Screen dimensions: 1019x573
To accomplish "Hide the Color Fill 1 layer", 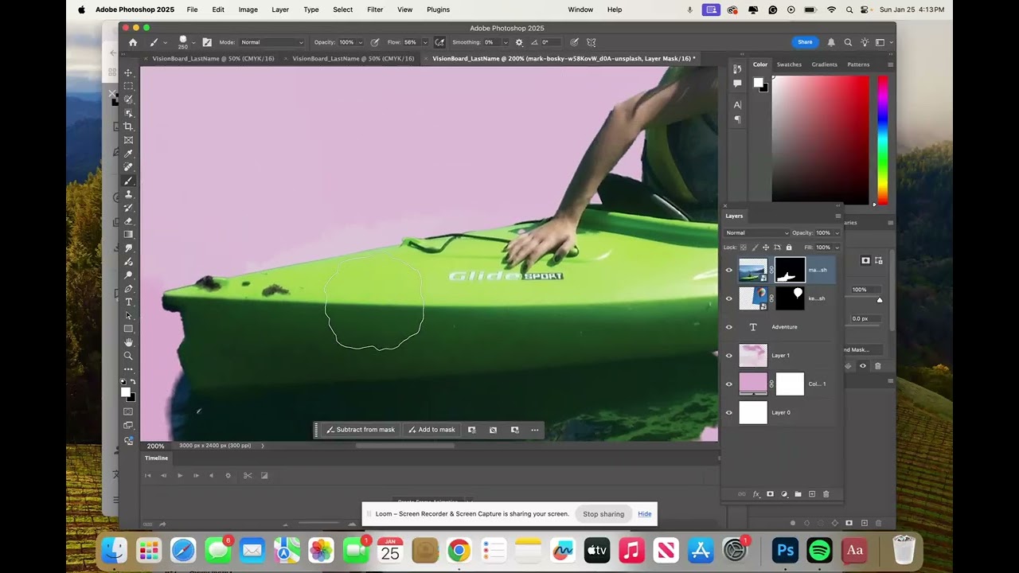I will 728,384.
